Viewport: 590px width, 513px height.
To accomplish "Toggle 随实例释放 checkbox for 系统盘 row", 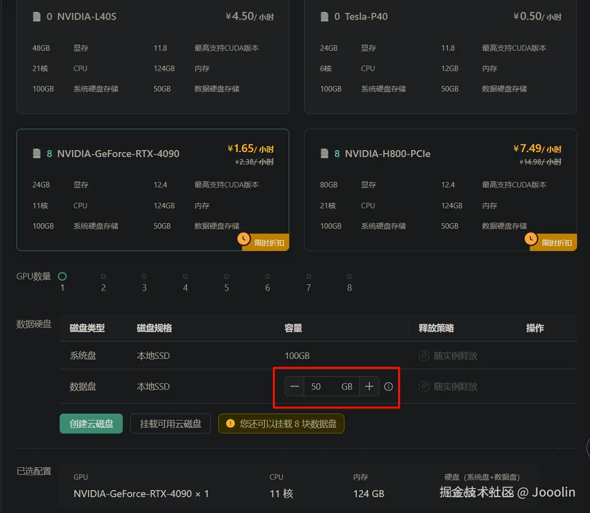I will (424, 355).
